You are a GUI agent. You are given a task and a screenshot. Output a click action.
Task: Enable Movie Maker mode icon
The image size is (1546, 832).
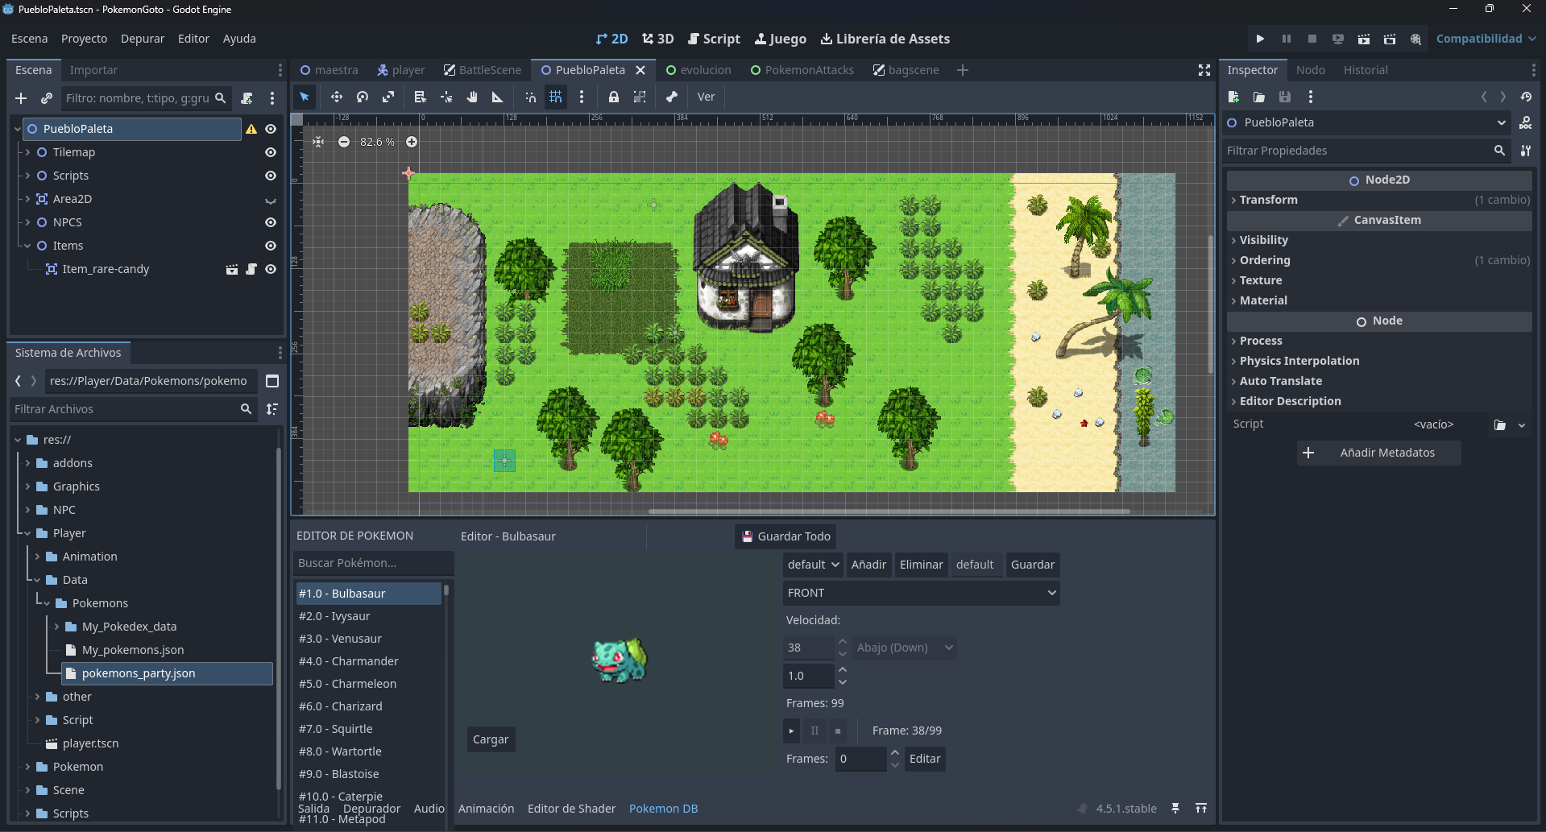pos(1415,39)
